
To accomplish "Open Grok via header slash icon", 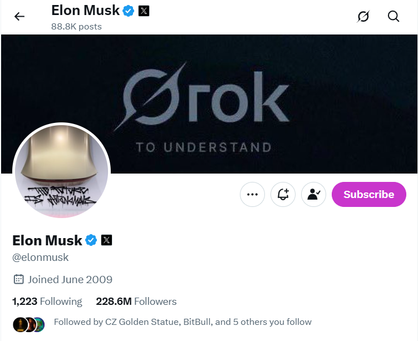I will (x=363, y=17).
